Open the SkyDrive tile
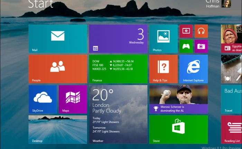242x149 pixels. (43, 99)
